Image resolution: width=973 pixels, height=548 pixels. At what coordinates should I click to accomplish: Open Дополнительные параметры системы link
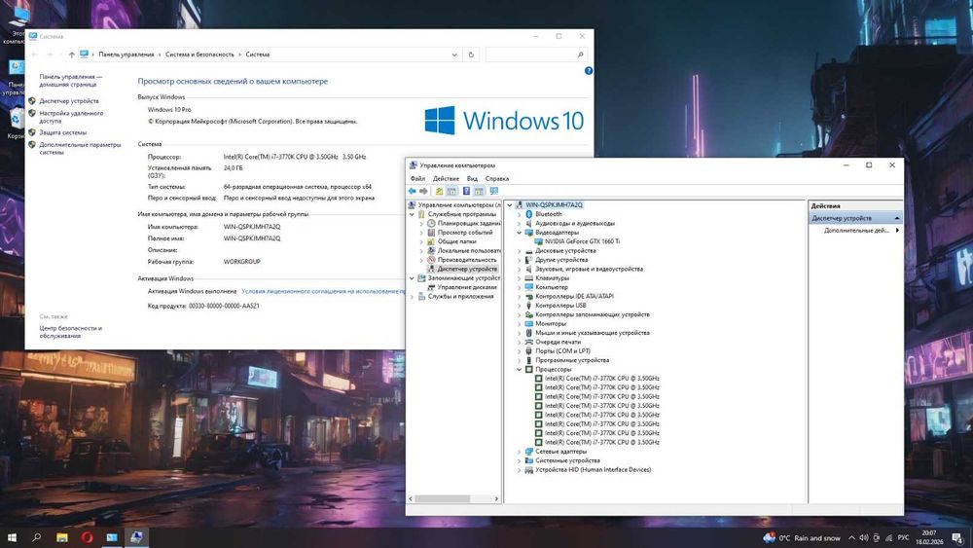click(x=80, y=148)
